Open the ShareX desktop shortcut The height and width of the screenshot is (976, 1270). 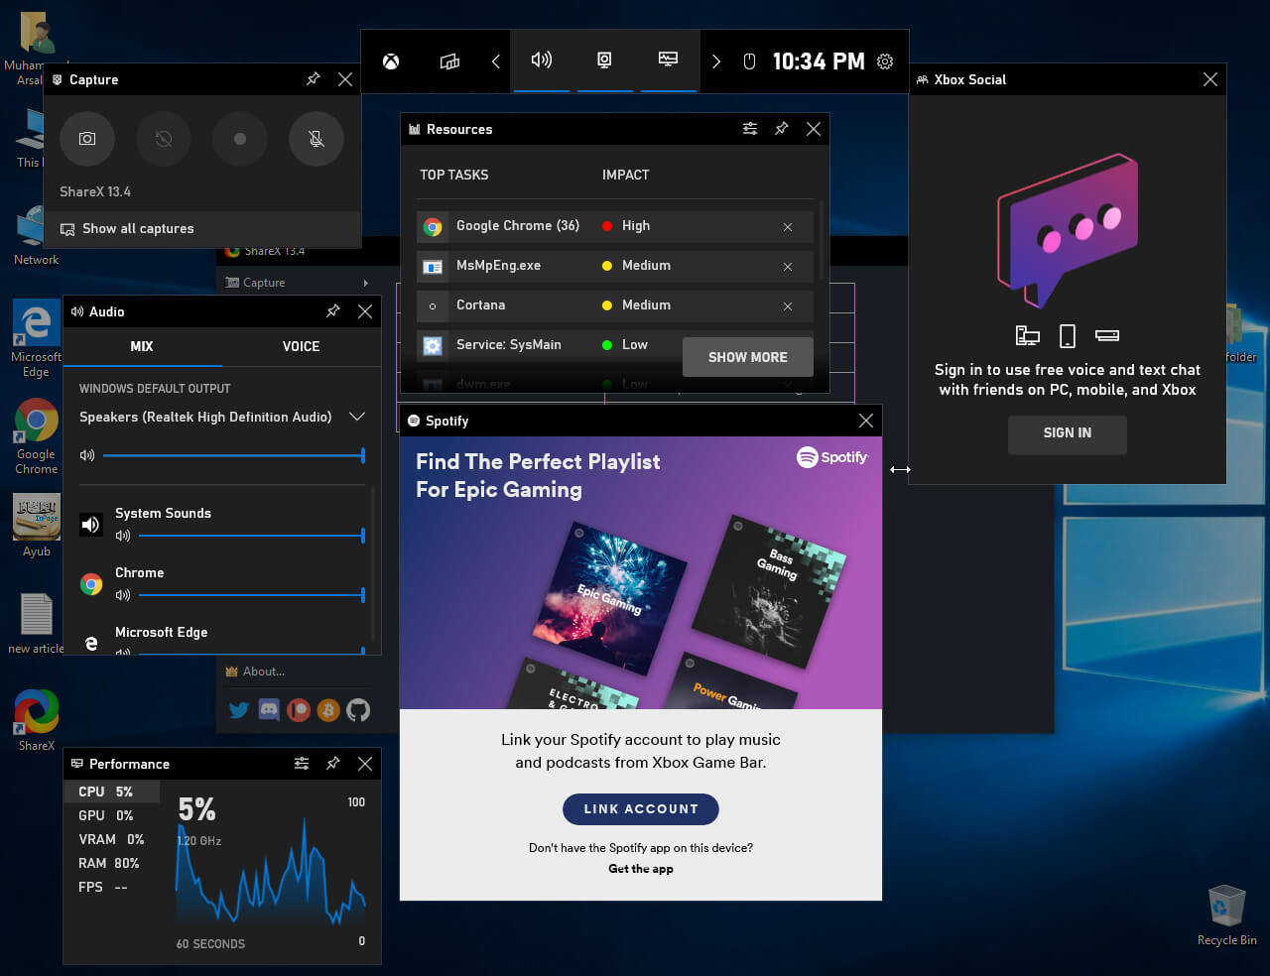37,720
